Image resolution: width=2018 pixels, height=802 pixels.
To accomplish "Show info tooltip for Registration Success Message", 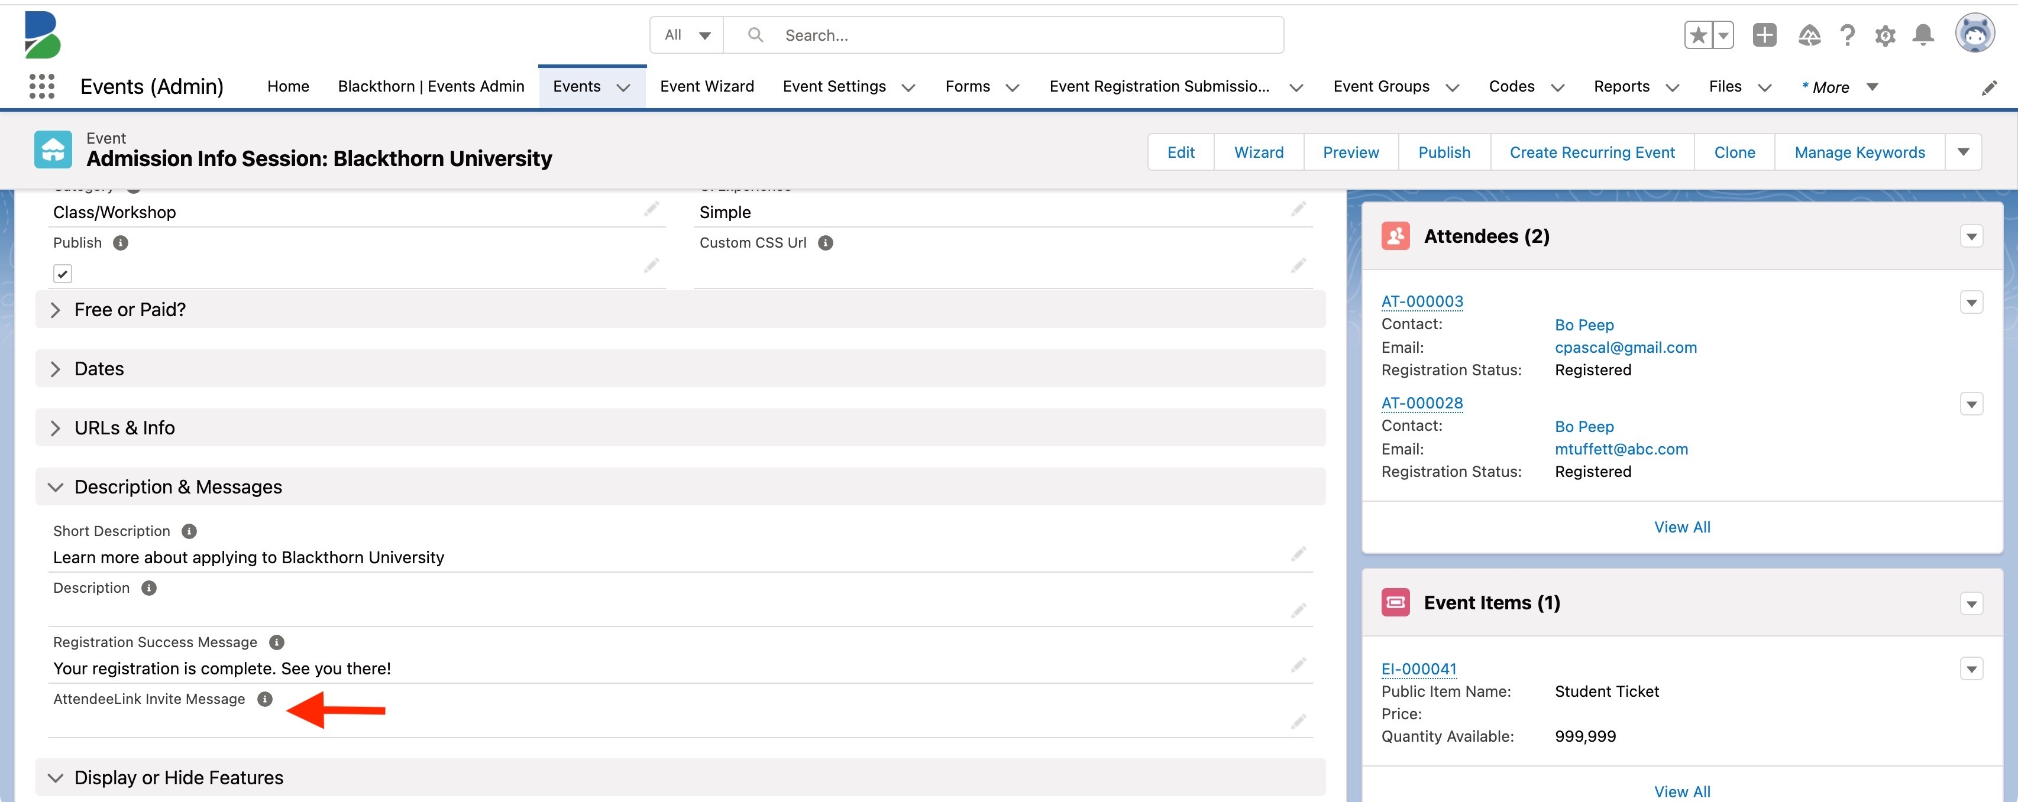I will tap(277, 642).
